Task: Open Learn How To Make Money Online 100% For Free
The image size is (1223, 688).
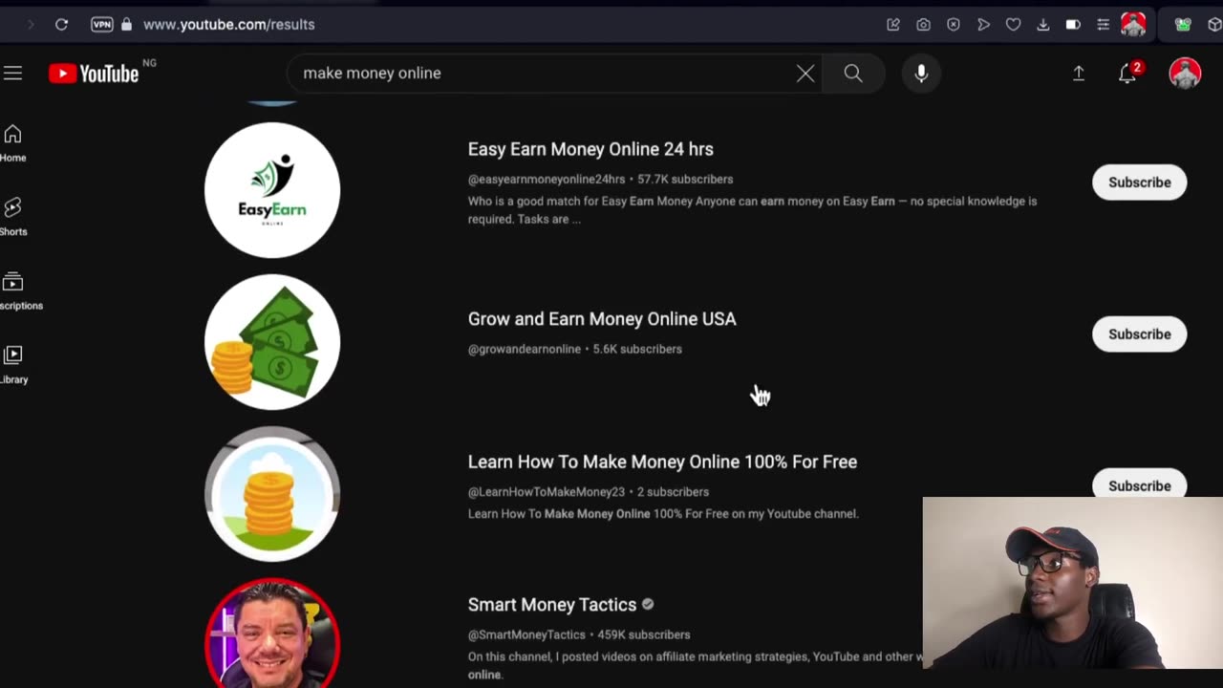Action: (662, 462)
